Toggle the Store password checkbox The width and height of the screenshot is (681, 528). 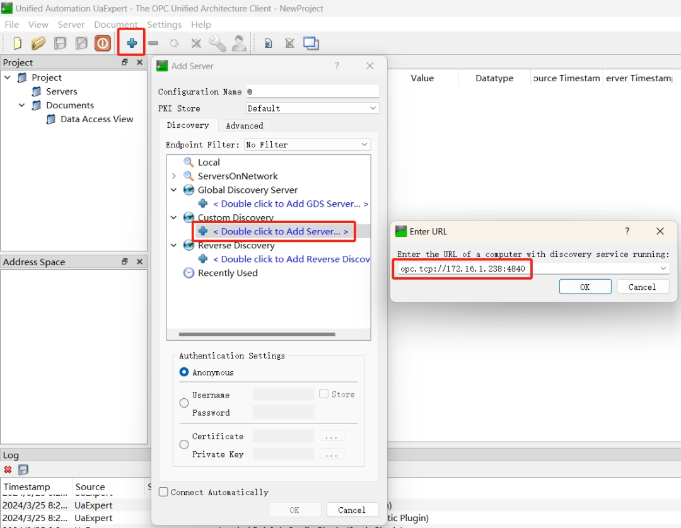pos(323,394)
